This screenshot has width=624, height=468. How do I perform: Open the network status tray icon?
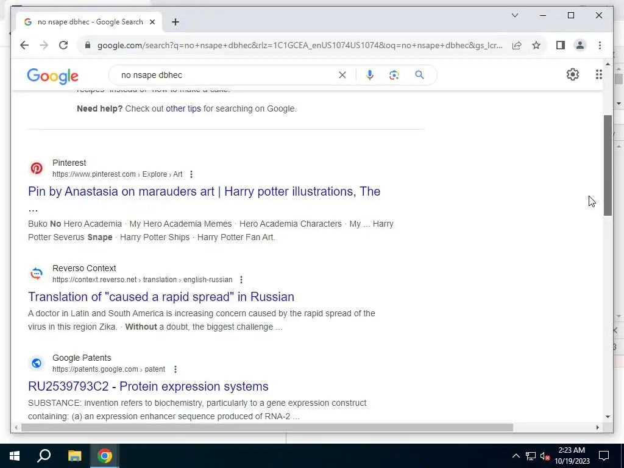531,456
